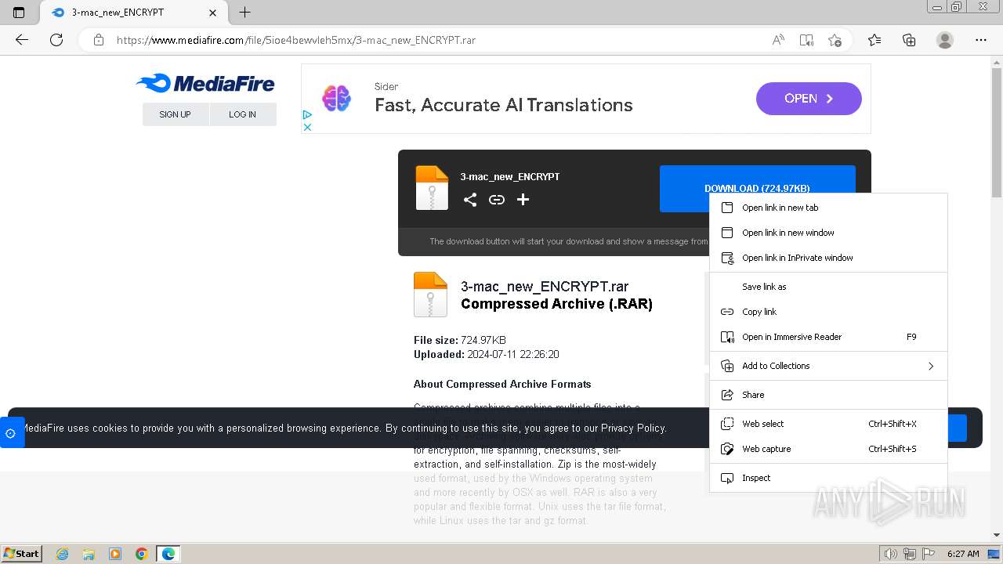Click the address bar URL

296,40
